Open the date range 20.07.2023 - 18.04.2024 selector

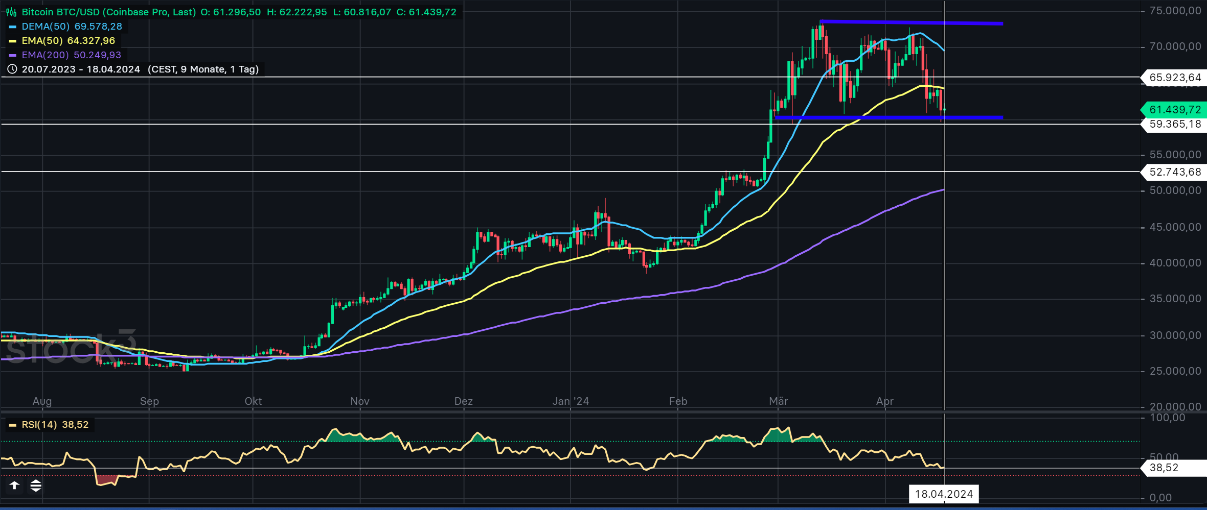81,69
